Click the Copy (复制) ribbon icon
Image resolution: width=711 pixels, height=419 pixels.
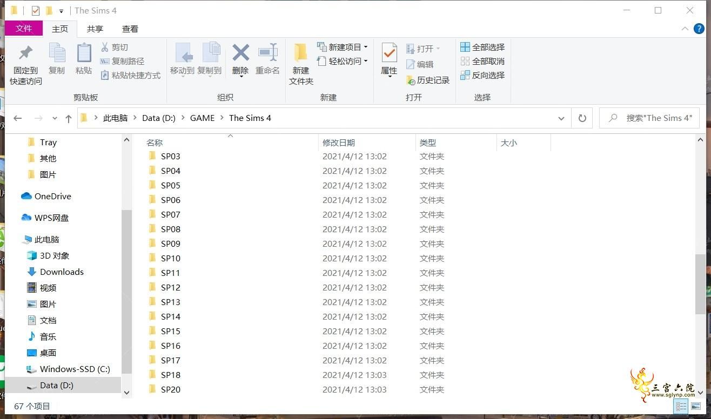point(57,53)
